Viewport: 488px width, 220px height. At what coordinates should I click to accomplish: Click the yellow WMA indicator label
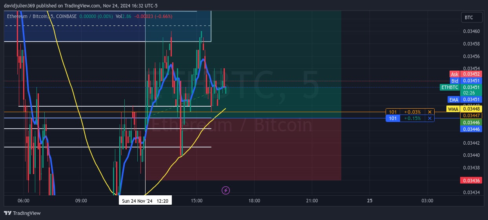453,109
